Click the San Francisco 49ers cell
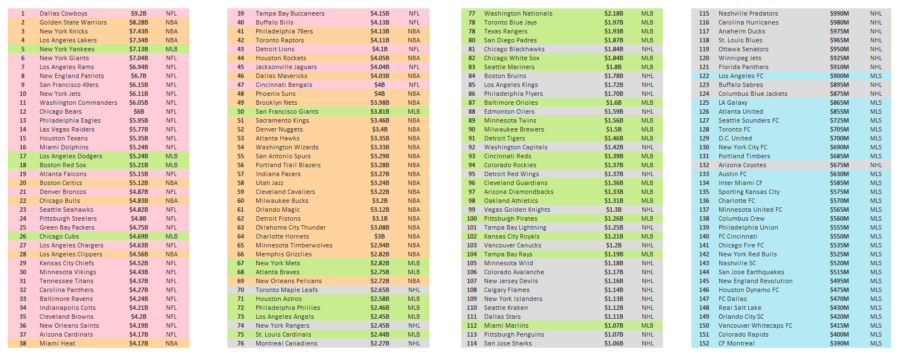 pyautogui.click(x=69, y=85)
